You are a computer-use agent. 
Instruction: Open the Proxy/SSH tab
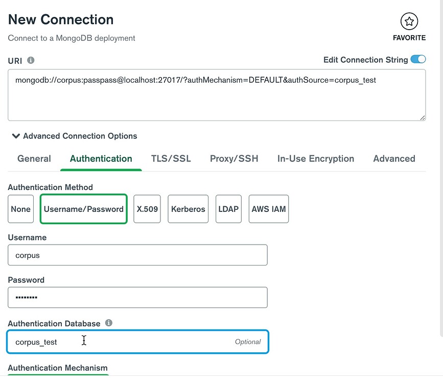[x=234, y=159]
